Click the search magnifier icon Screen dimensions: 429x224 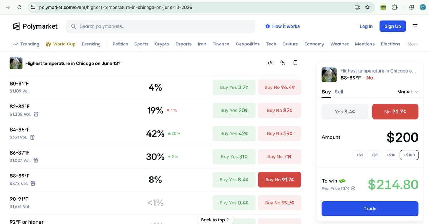(73, 26)
